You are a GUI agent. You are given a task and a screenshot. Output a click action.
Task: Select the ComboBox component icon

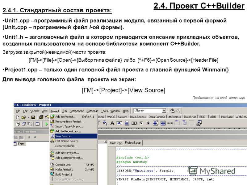(163, 123)
